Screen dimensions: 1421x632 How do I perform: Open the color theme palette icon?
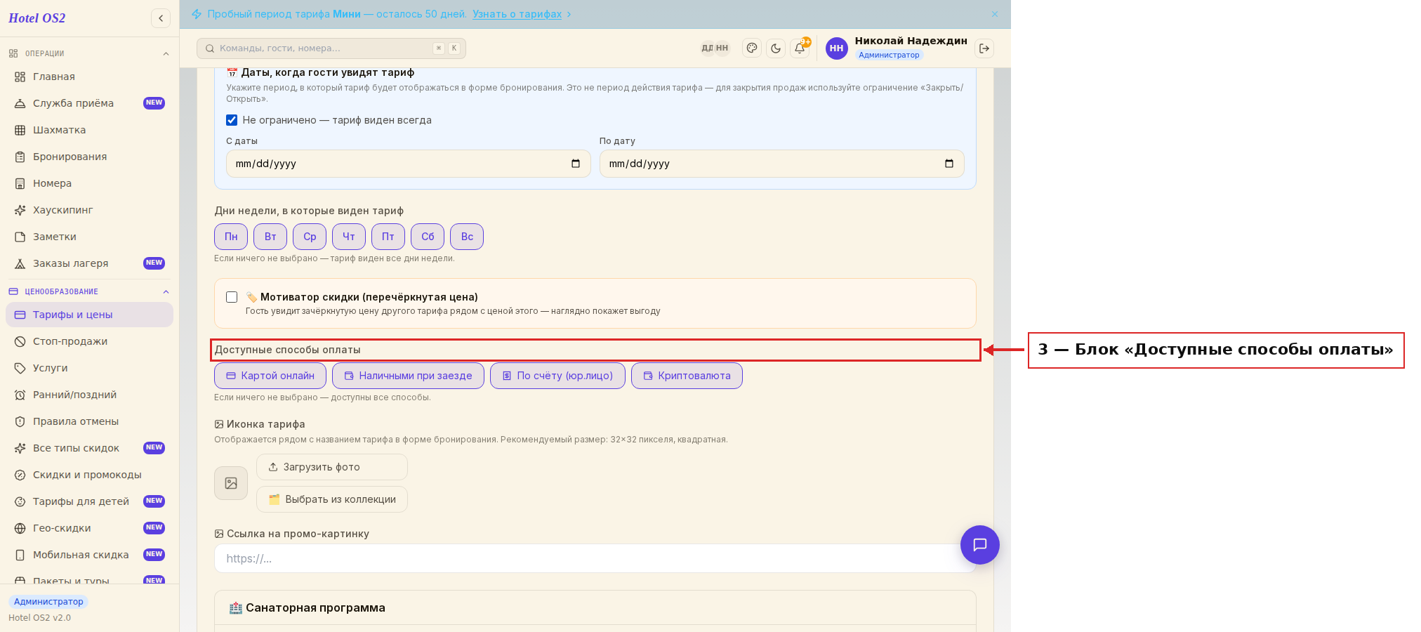(752, 48)
